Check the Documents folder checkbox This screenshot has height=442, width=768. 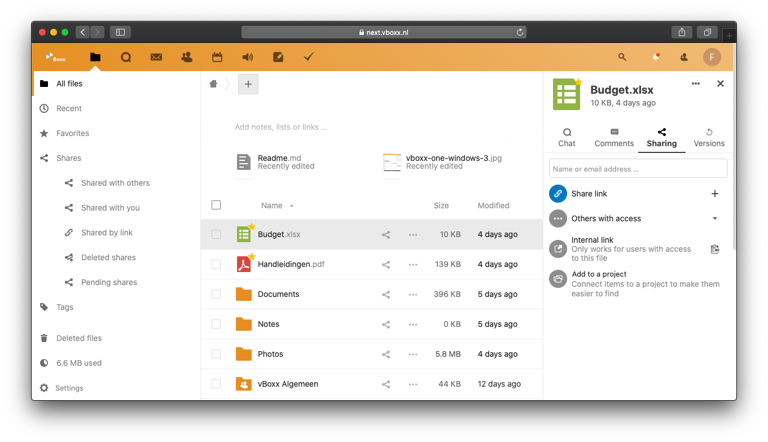tap(216, 294)
